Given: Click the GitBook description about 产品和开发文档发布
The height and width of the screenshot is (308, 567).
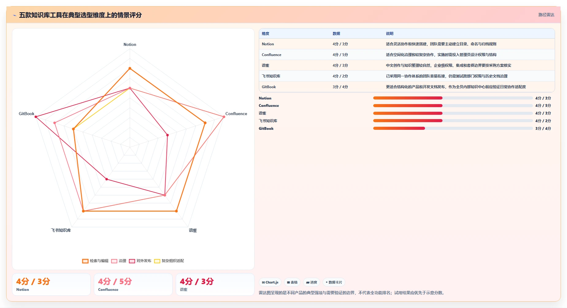Looking at the screenshot, I should click(456, 87).
